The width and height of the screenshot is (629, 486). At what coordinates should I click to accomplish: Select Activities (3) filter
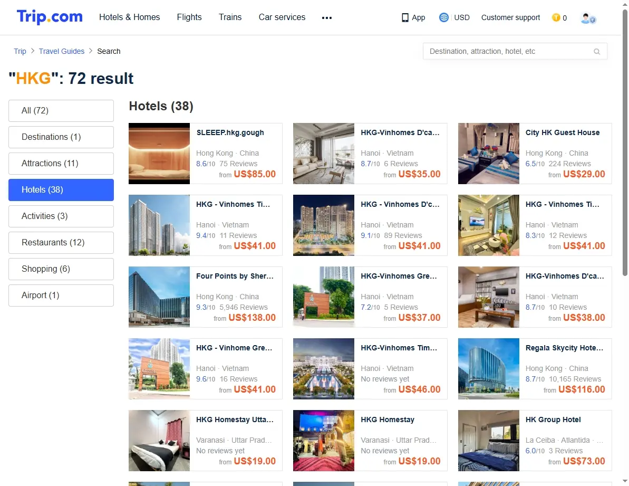(x=61, y=216)
